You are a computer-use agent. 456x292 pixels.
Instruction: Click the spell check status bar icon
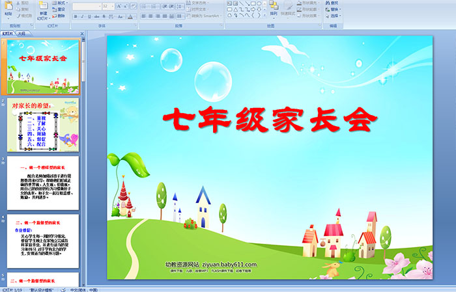click(x=63, y=289)
